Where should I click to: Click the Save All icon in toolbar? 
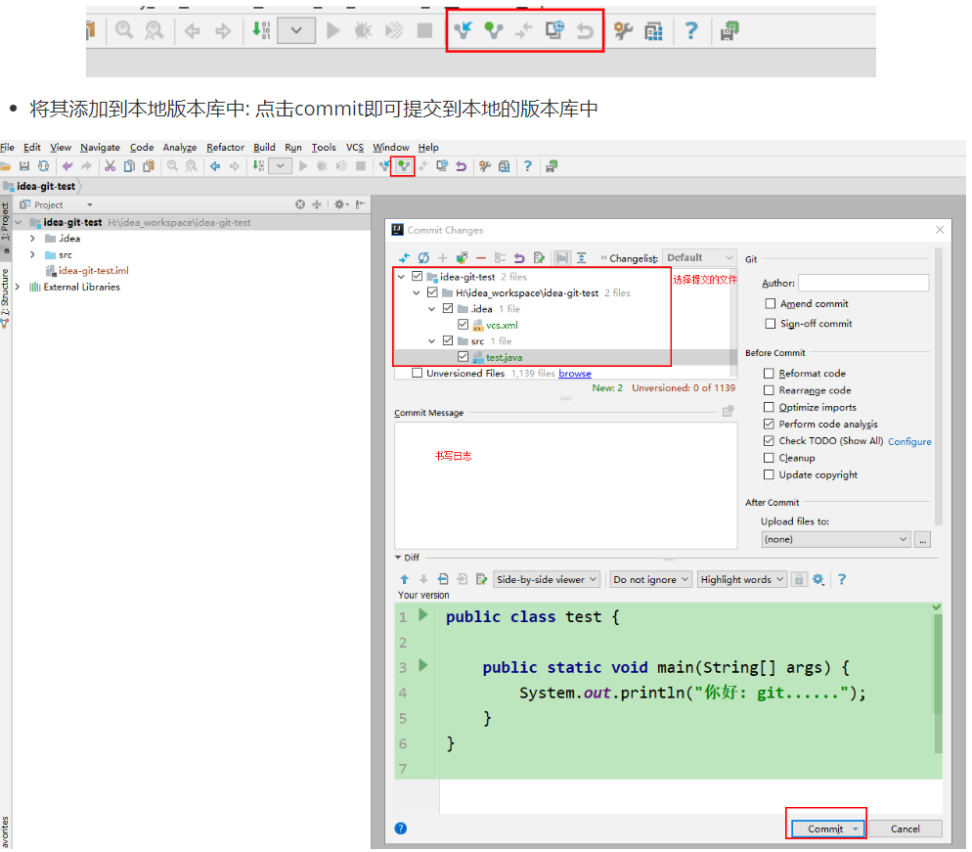click(24, 166)
